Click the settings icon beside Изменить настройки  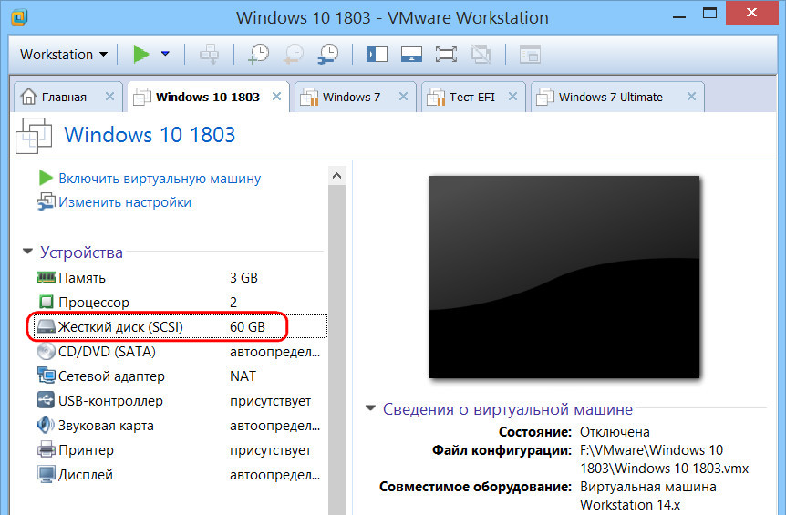point(47,201)
